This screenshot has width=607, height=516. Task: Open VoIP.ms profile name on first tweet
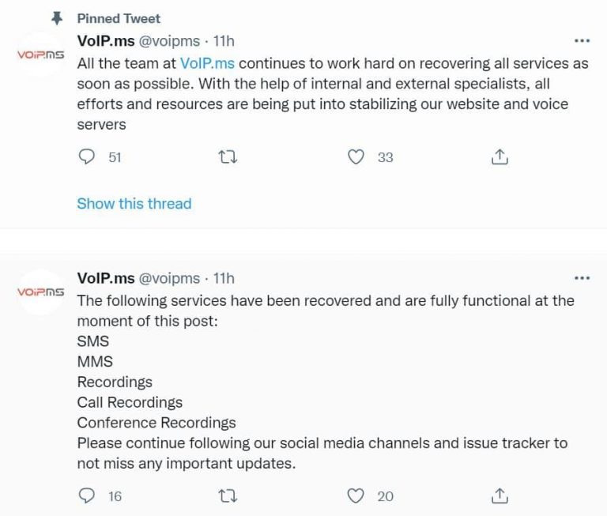(106, 41)
